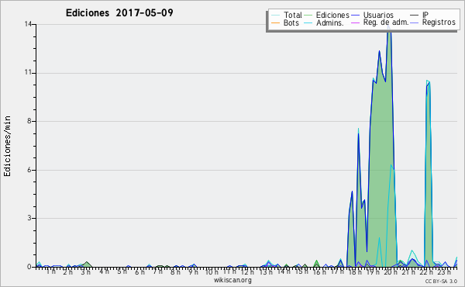Click the Bots orange legend line
465x287 pixels.
pos(275,22)
